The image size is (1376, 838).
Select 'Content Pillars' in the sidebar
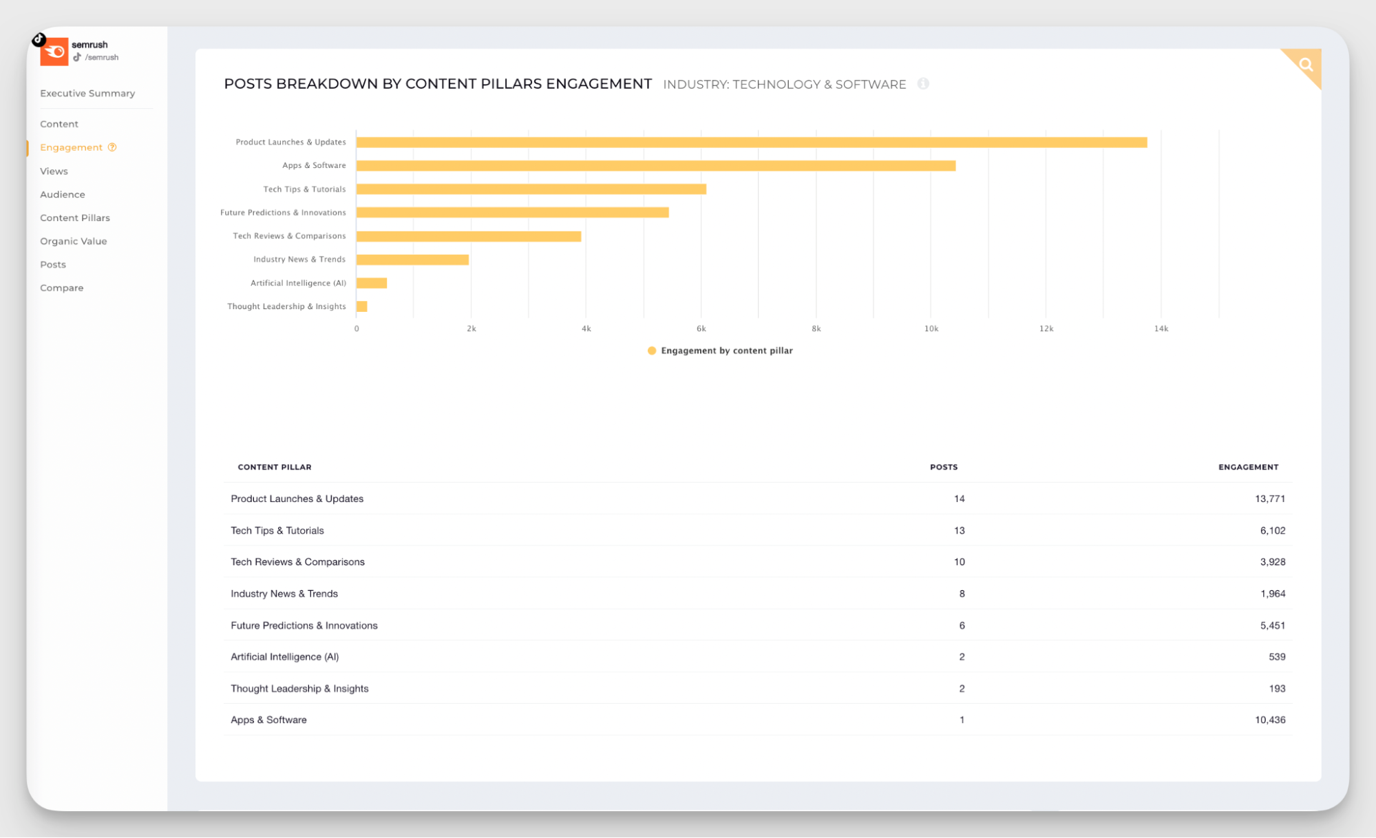[74, 218]
